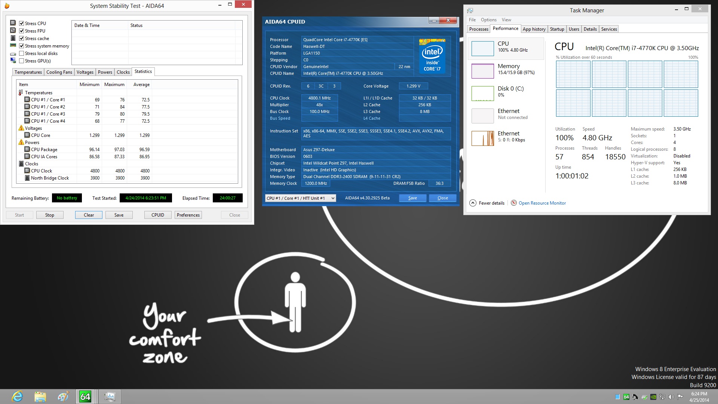The height and width of the screenshot is (404, 718).
Task: Enable Stress GPU(s)
Action: point(22,61)
